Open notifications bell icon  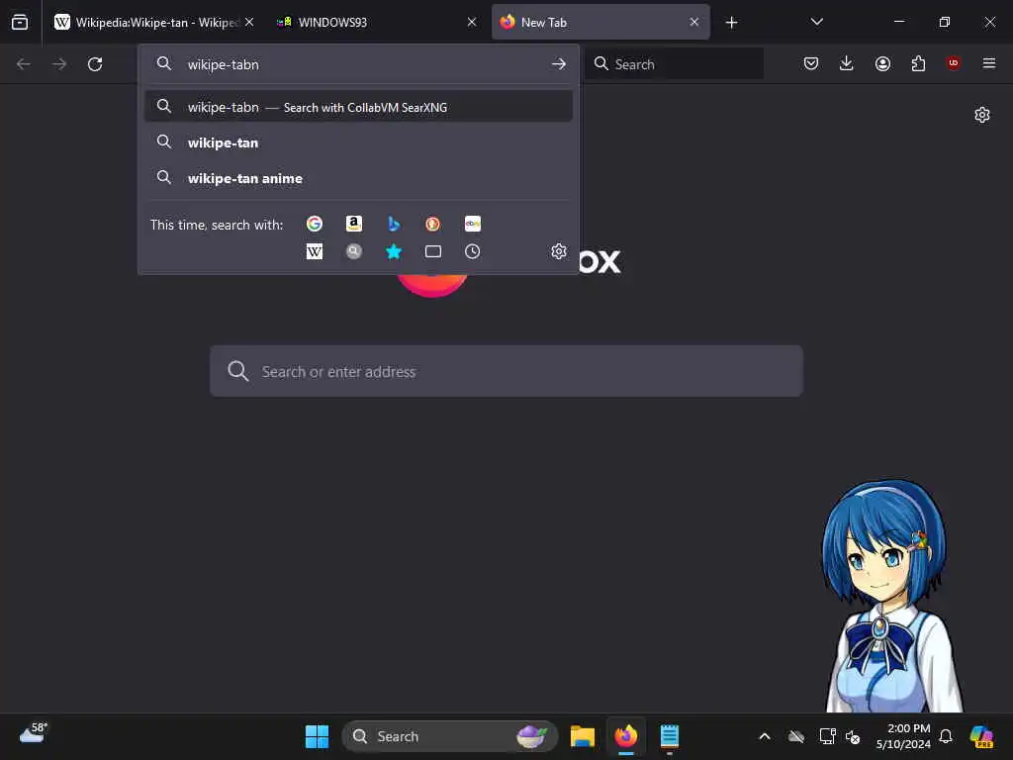coord(946,736)
